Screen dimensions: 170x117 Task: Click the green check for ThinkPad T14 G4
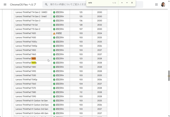click(54, 25)
